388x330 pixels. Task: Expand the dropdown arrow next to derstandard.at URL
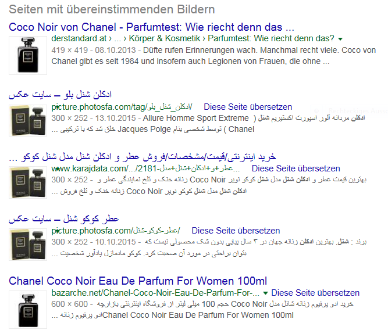[x=340, y=39]
